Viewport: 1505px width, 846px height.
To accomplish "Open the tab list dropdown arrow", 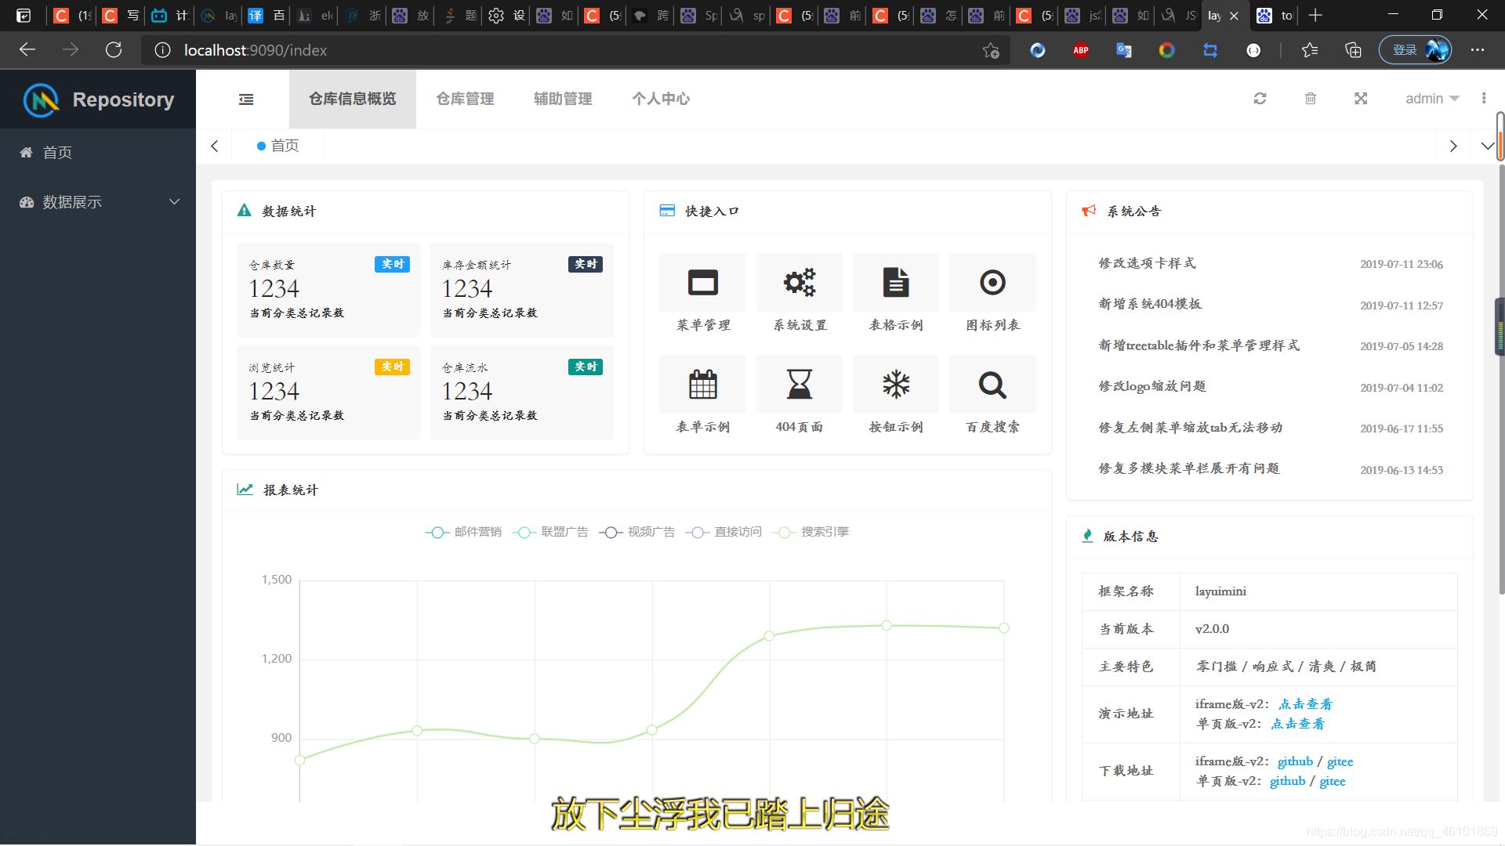I will tap(1486, 146).
